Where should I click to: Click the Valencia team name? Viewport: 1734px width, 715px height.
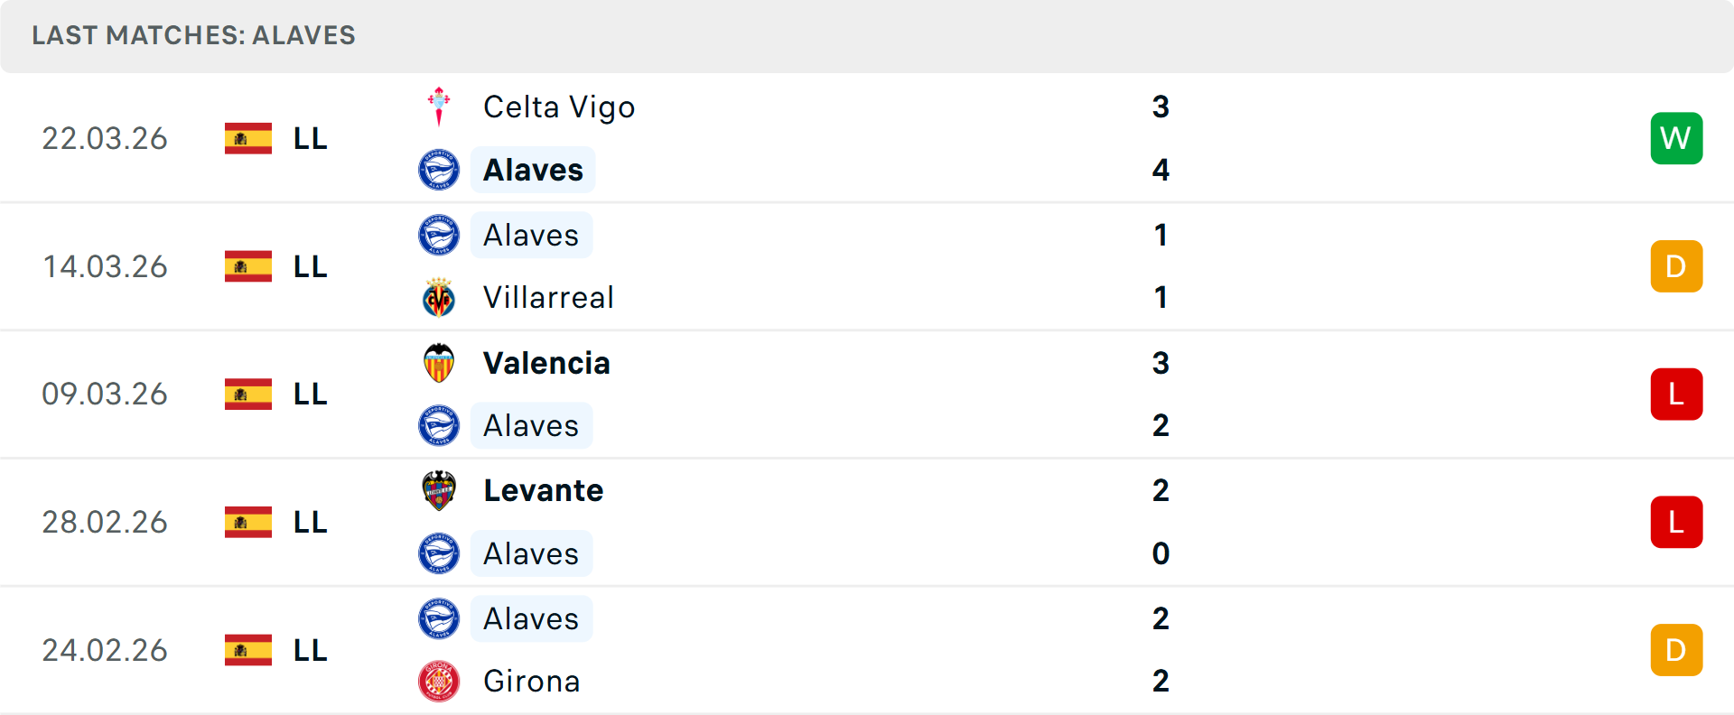[x=546, y=363]
